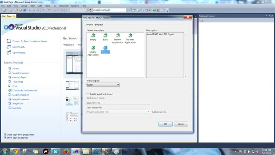The width and height of the screenshot is (275, 155).
Task: Open Skype from the taskbar
Action: (x=55, y=151)
